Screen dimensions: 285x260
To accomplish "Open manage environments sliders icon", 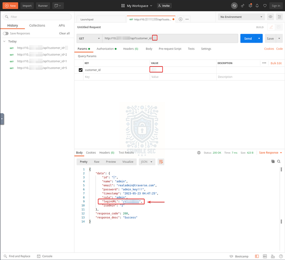I will click(x=279, y=17).
